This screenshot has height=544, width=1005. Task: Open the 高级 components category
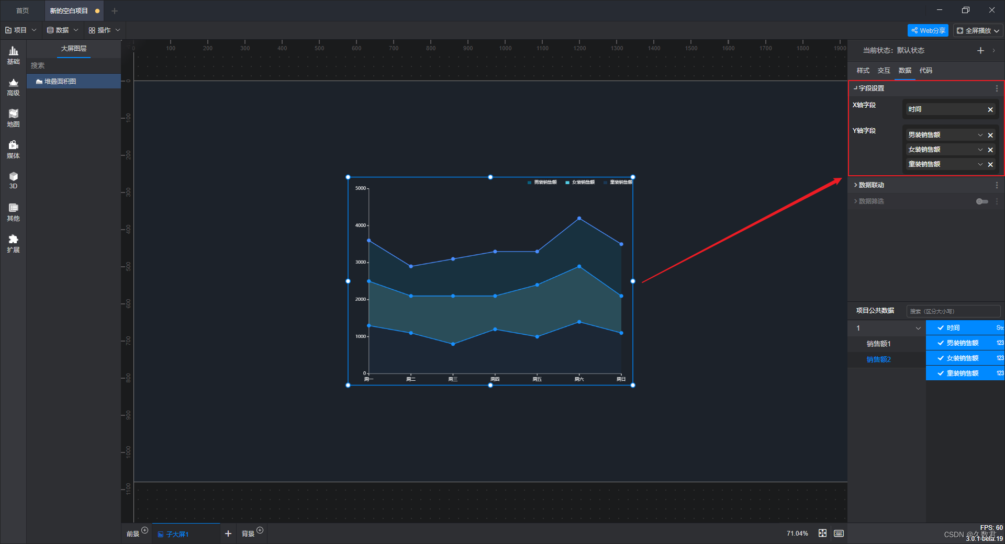pos(13,87)
